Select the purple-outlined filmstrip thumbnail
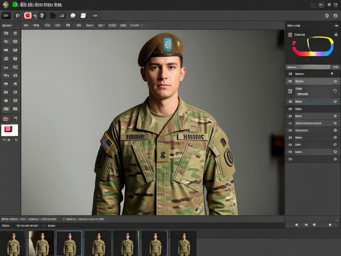341x256 pixels. point(155,243)
